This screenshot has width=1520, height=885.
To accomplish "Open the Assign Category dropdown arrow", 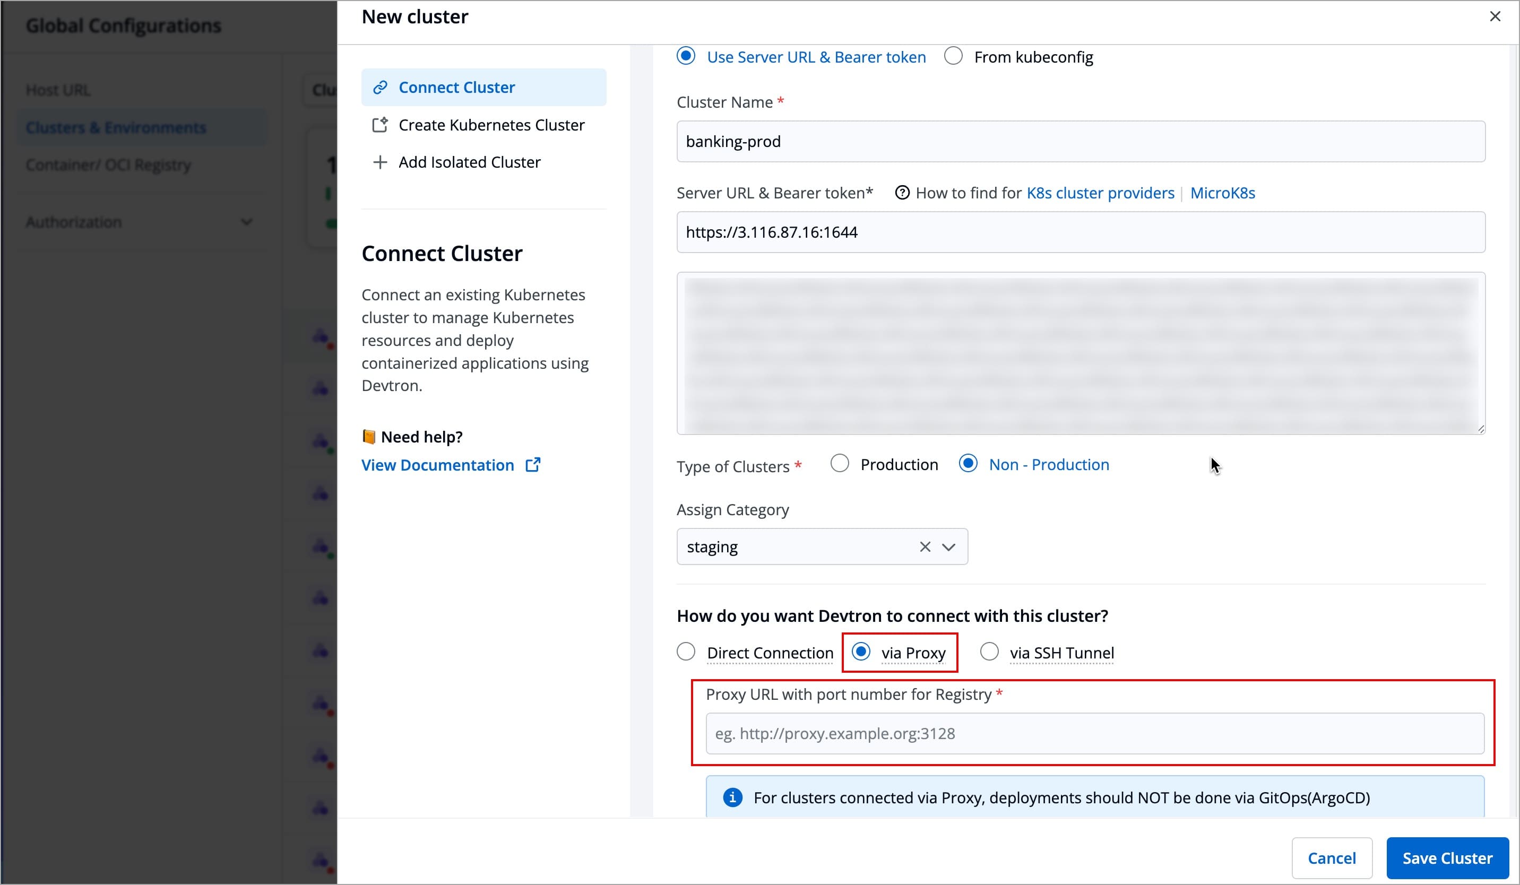I will point(949,547).
